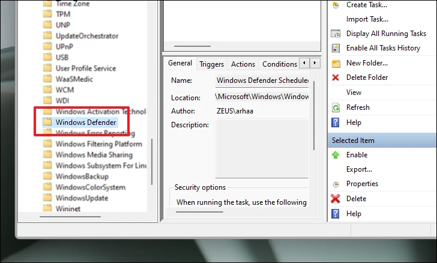Select the Windows Activation Technologies folder
Screen dimensions: 437x263
pos(101,112)
